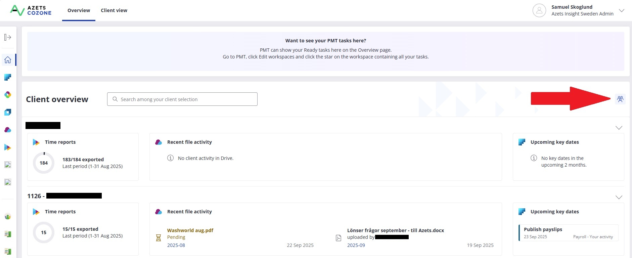Switch to the Overview tab
The width and height of the screenshot is (632, 258).
[79, 10]
